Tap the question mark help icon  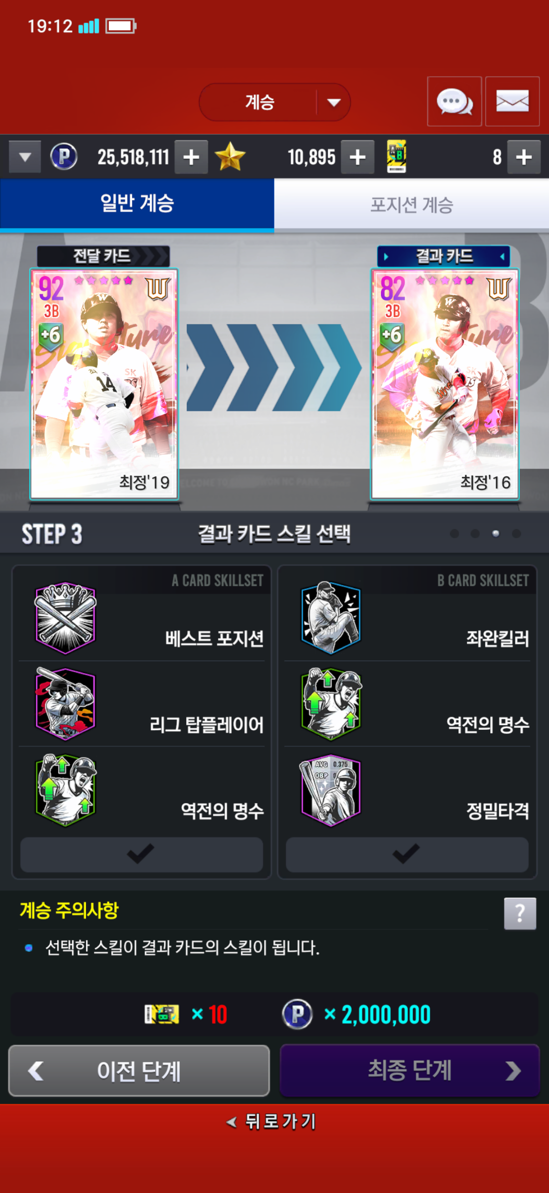(520, 913)
